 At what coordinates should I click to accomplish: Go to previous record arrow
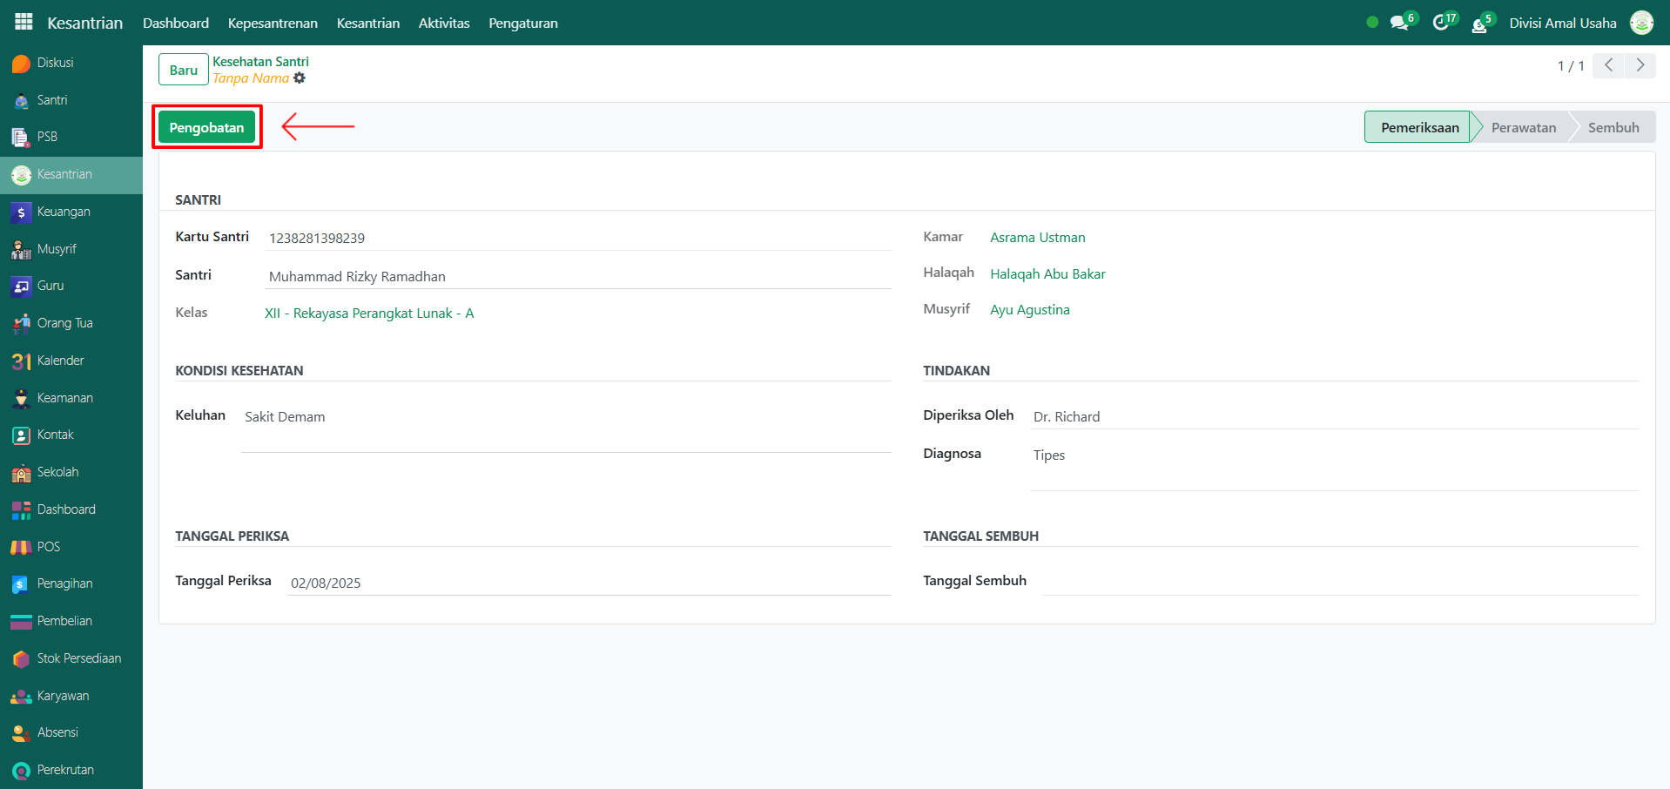click(1608, 65)
